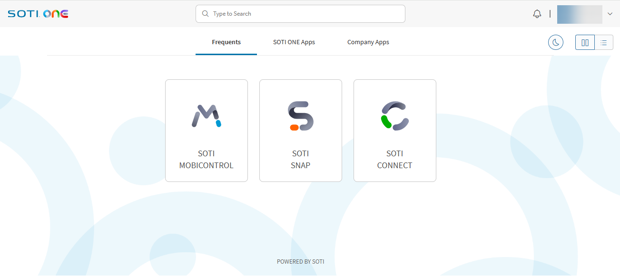620x276 pixels.
Task: Click the SOTI MOBICONTROL label text
Action: (x=207, y=160)
